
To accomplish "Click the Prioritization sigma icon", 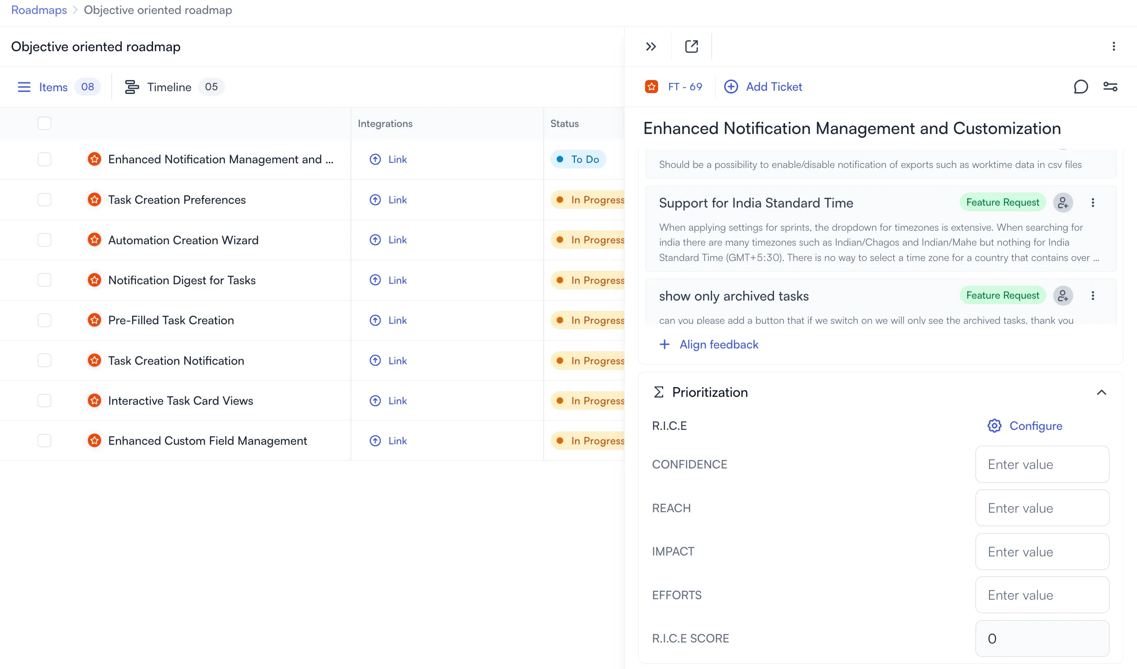I will (x=659, y=392).
